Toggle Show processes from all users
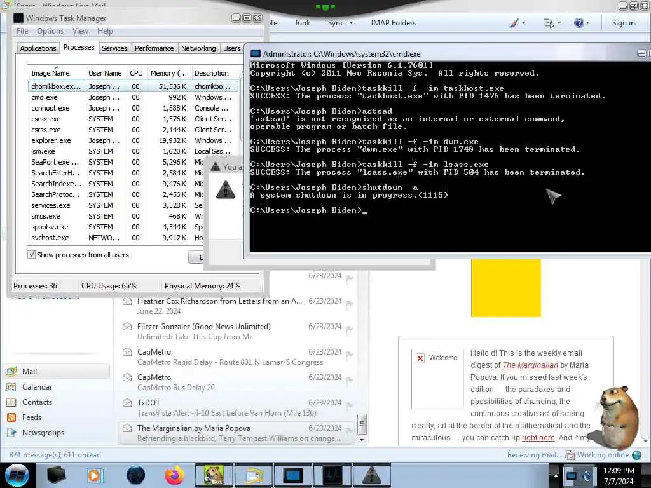Screen dimensions: 651x488 [31, 254]
